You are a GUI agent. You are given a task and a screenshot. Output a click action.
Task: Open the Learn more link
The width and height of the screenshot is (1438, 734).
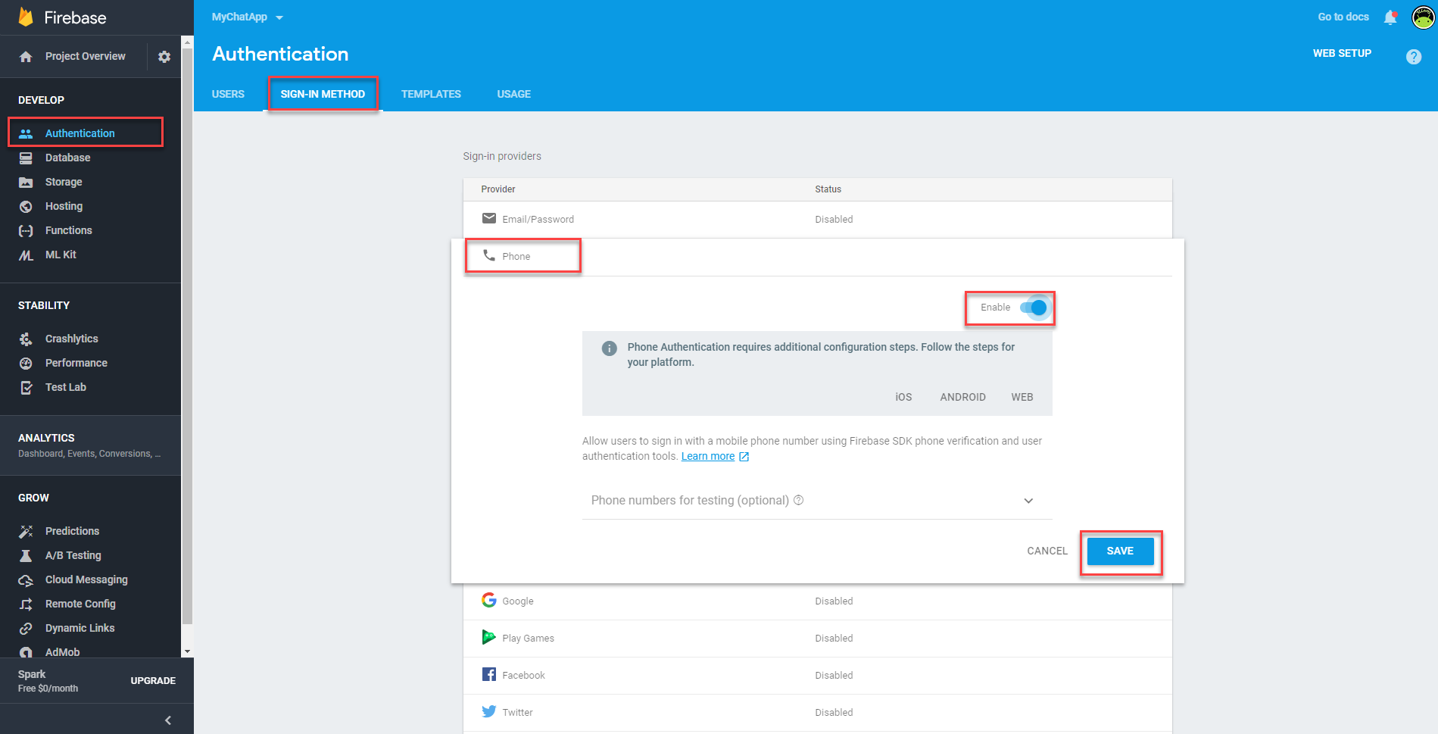pos(708,456)
